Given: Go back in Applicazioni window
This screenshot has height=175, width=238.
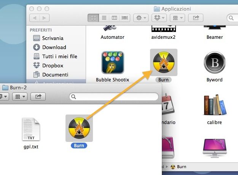Looking at the screenshot, I should (34, 18).
